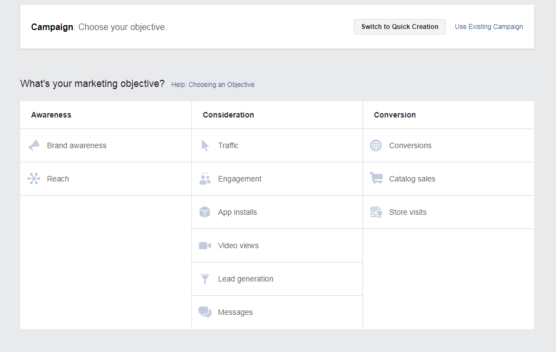Click the Store visits storefront icon

(376, 212)
